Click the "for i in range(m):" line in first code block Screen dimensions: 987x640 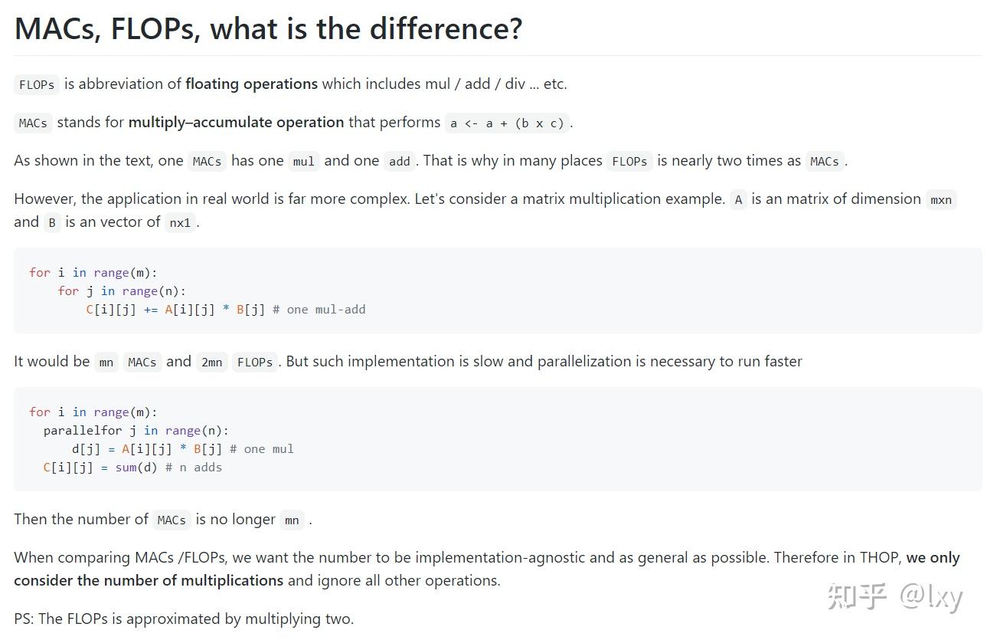(x=93, y=272)
